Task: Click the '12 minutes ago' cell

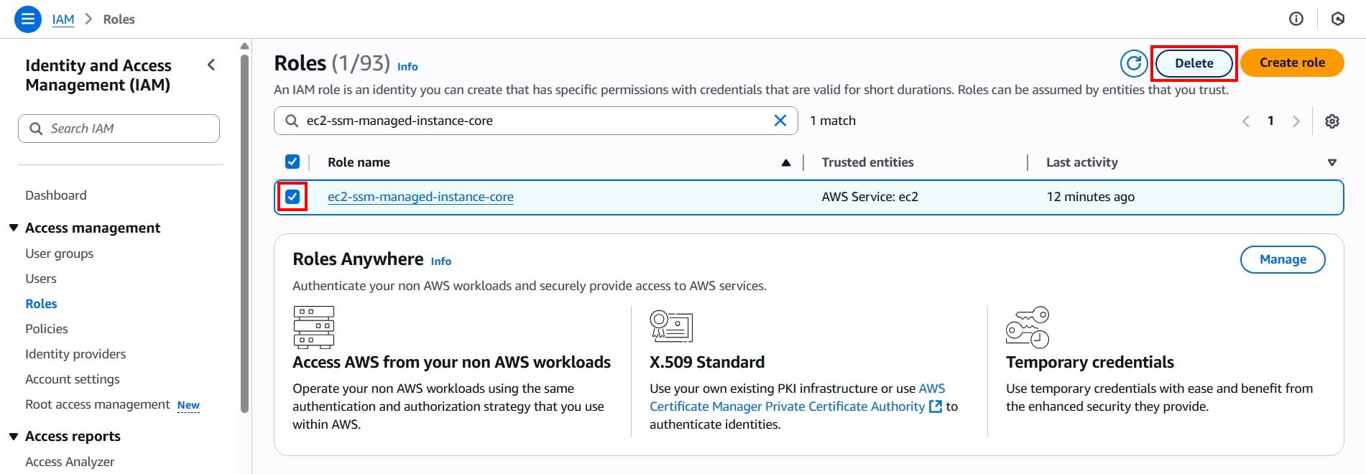Action: pos(1091,197)
